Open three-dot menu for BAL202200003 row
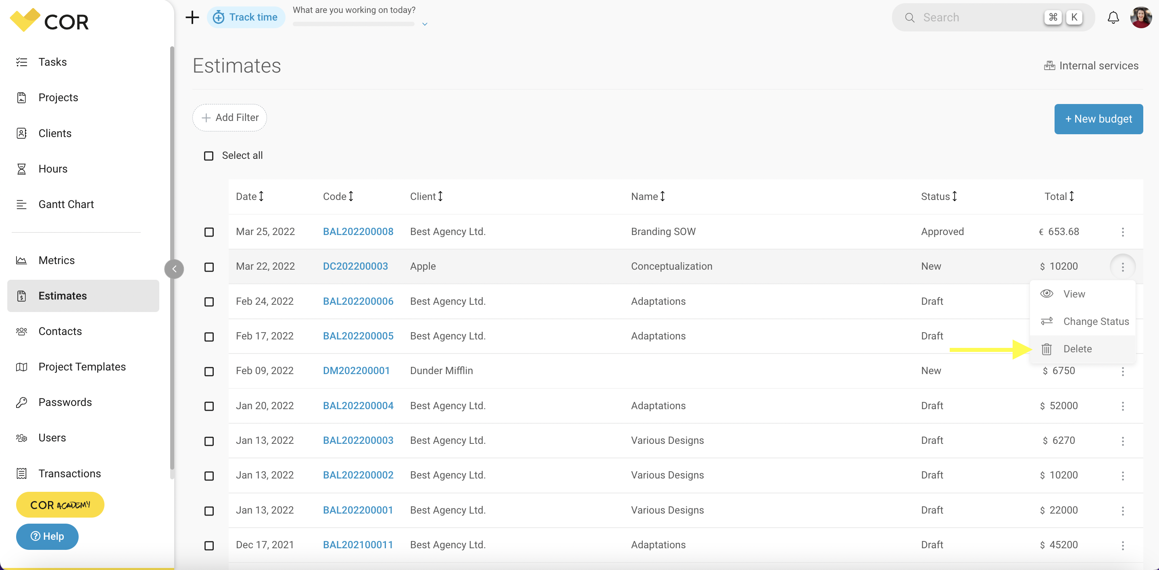 pos(1123,441)
